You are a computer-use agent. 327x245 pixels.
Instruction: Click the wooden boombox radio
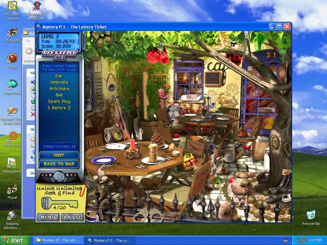(x=114, y=133)
